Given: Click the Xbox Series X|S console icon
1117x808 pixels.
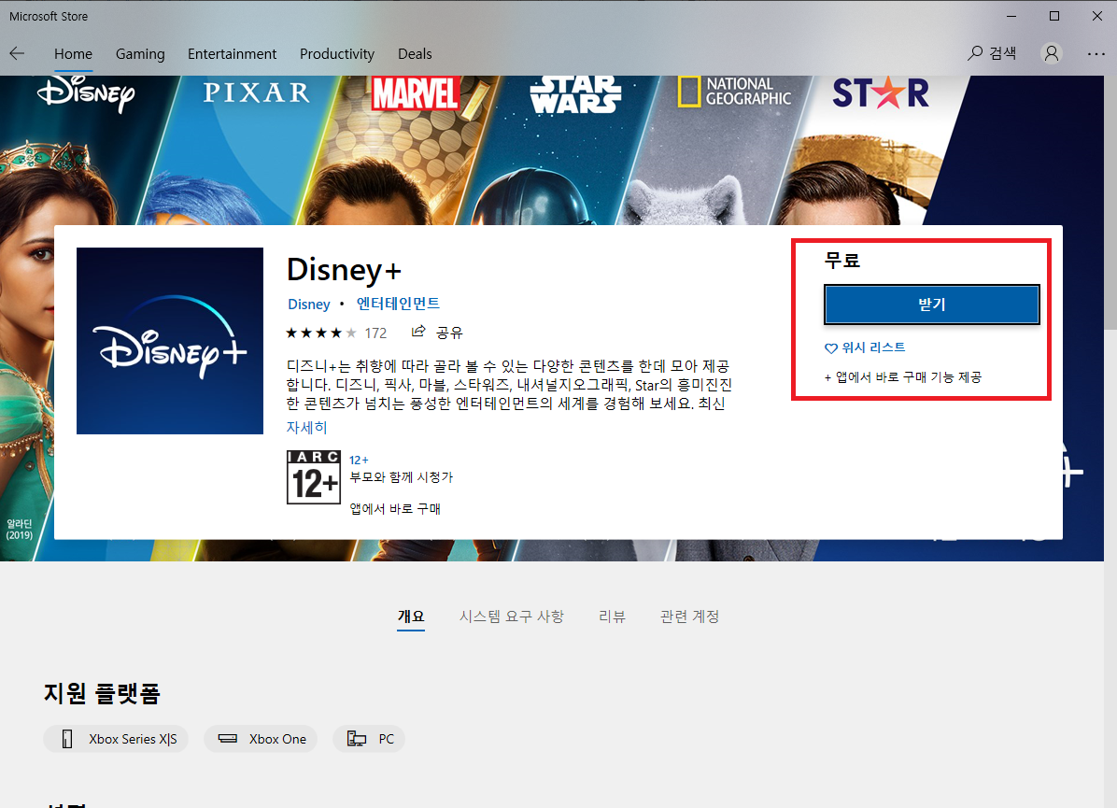Looking at the screenshot, I should [67, 739].
